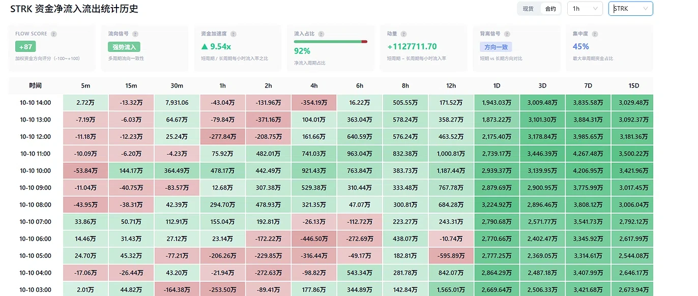
Task: Click the 强势流入 signal badge
Action: (x=124, y=47)
